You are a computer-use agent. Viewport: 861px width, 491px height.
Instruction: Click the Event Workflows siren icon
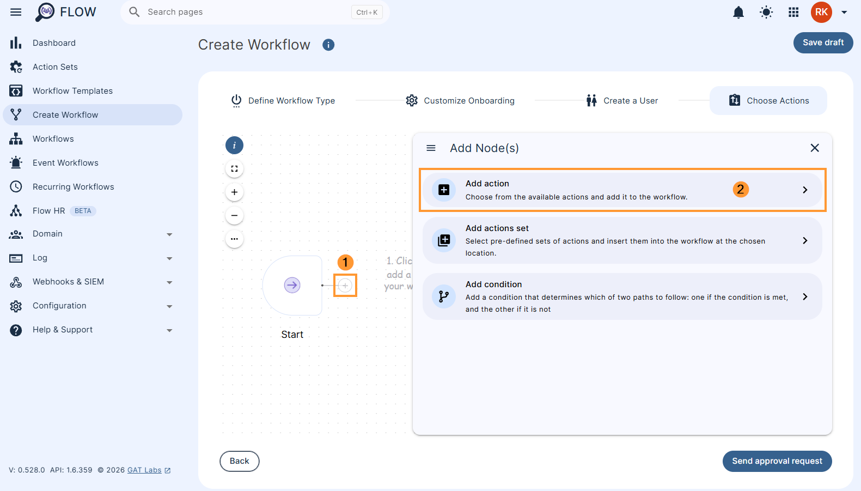[x=16, y=162]
